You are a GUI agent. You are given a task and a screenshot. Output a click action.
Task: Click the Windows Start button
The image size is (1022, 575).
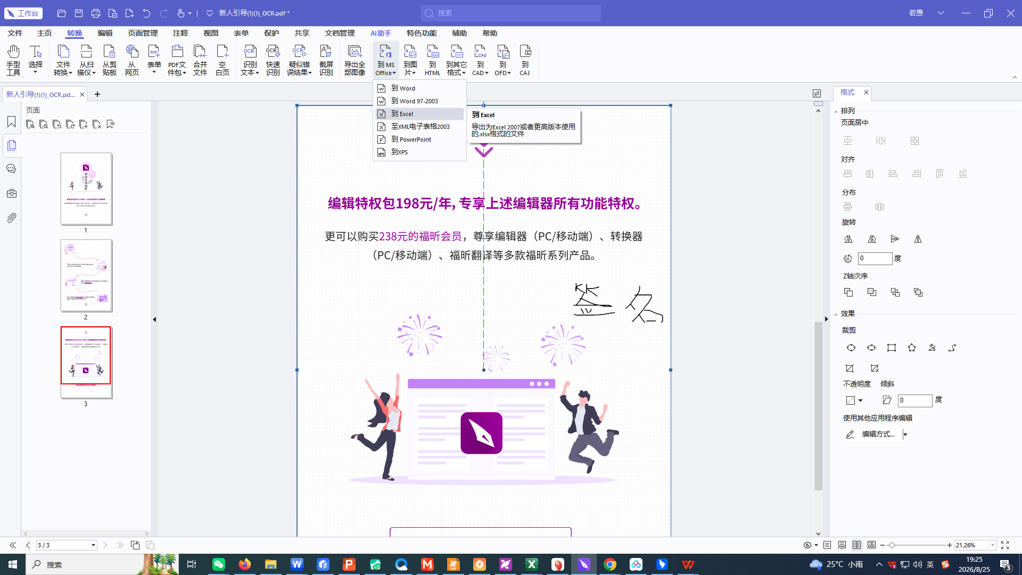tap(13, 564)
